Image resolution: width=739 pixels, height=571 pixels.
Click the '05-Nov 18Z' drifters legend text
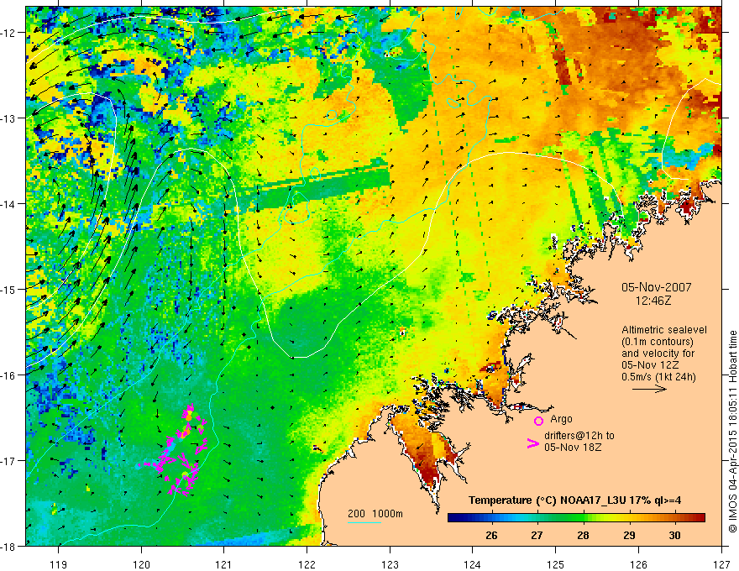[573, 447]
